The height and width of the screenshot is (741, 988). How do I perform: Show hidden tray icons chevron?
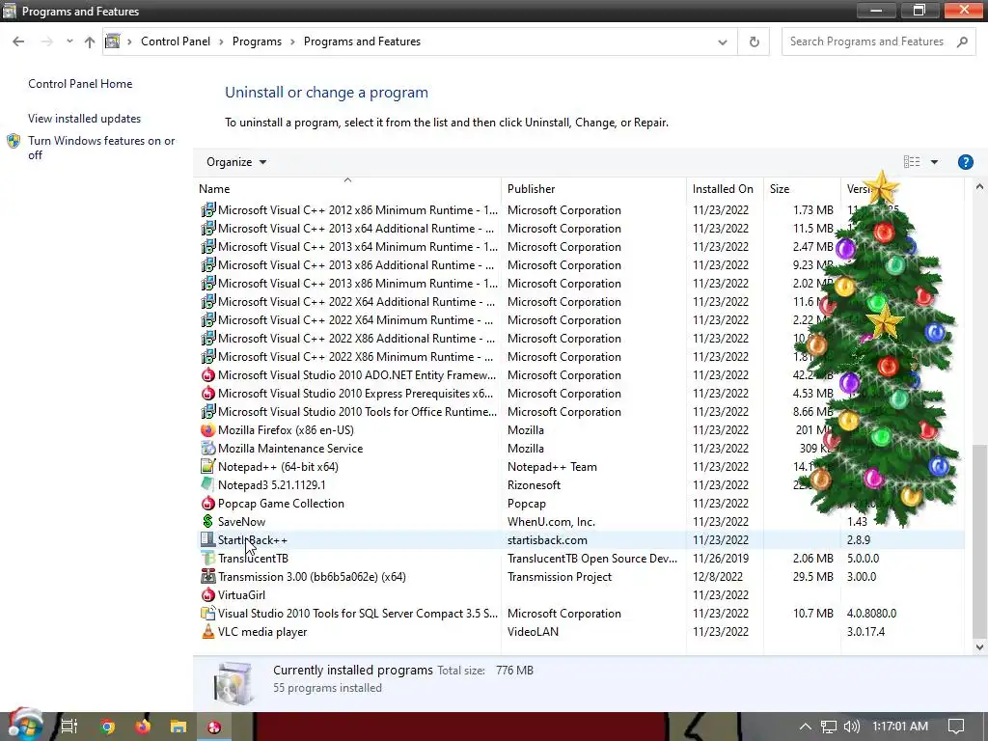(x=805, y=727)
